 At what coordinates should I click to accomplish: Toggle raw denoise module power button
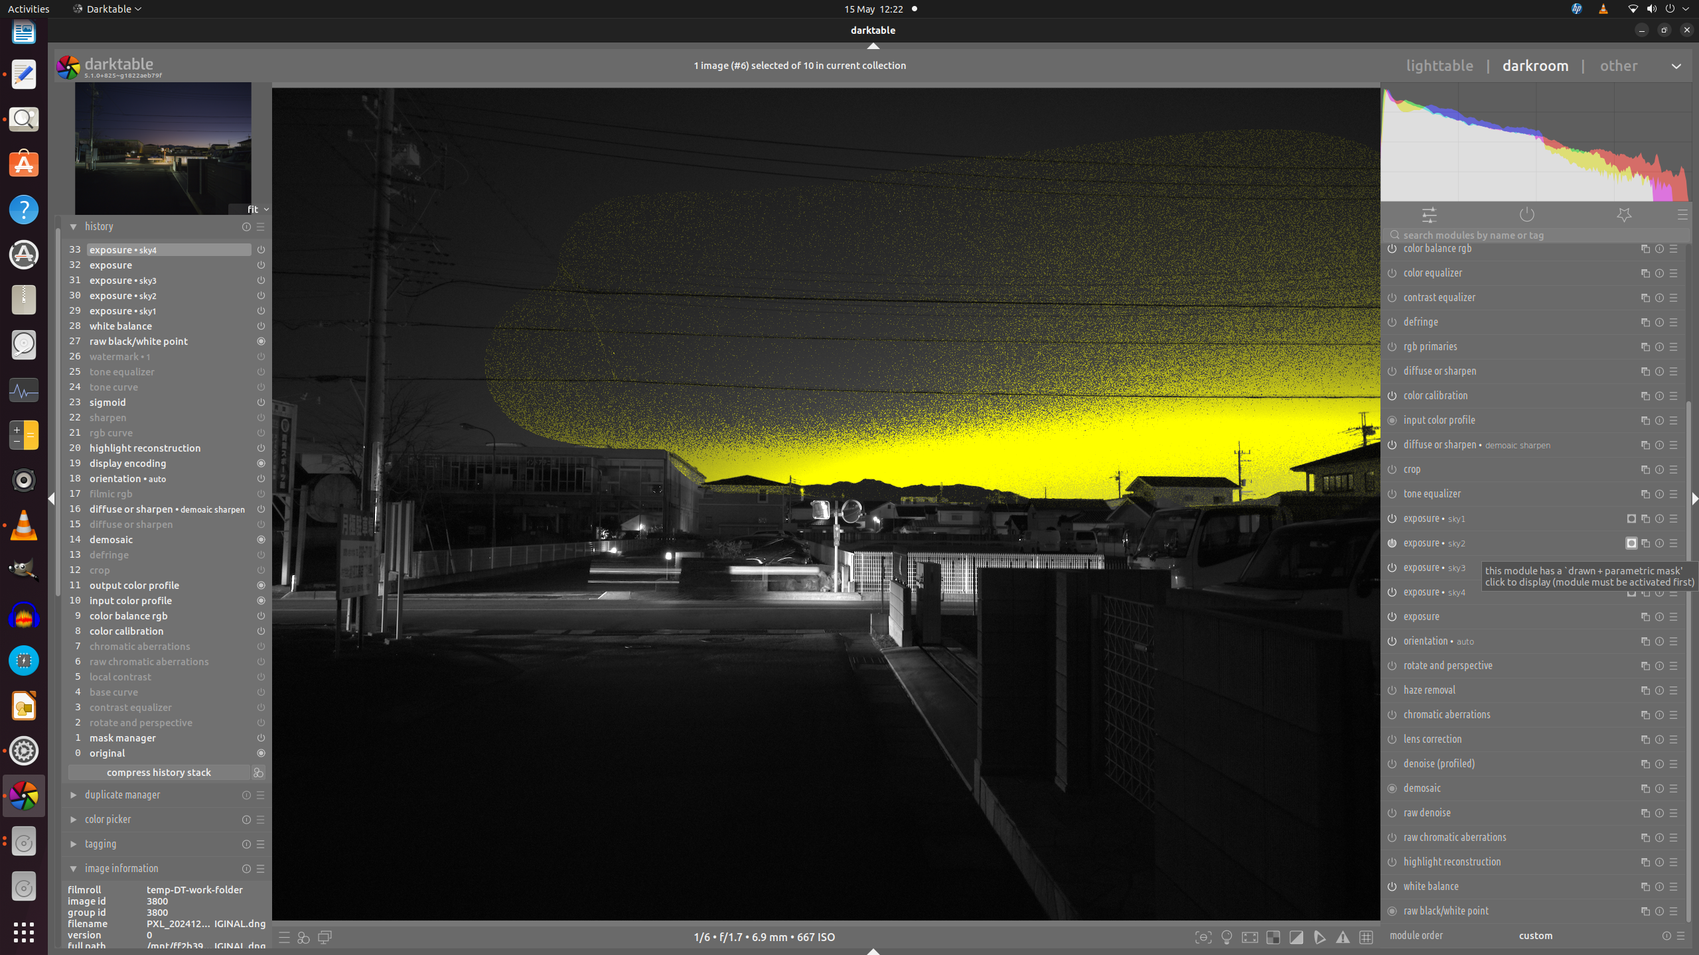click(1392, 813)
